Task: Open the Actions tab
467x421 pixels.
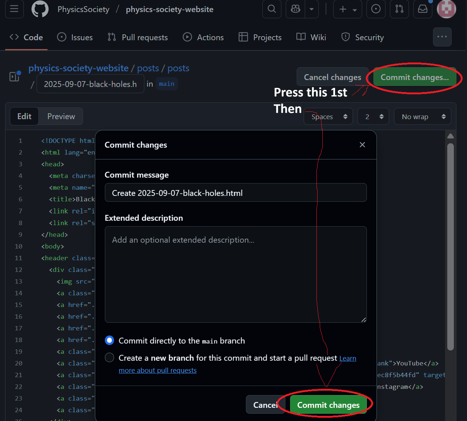Action: coord(203,37)
